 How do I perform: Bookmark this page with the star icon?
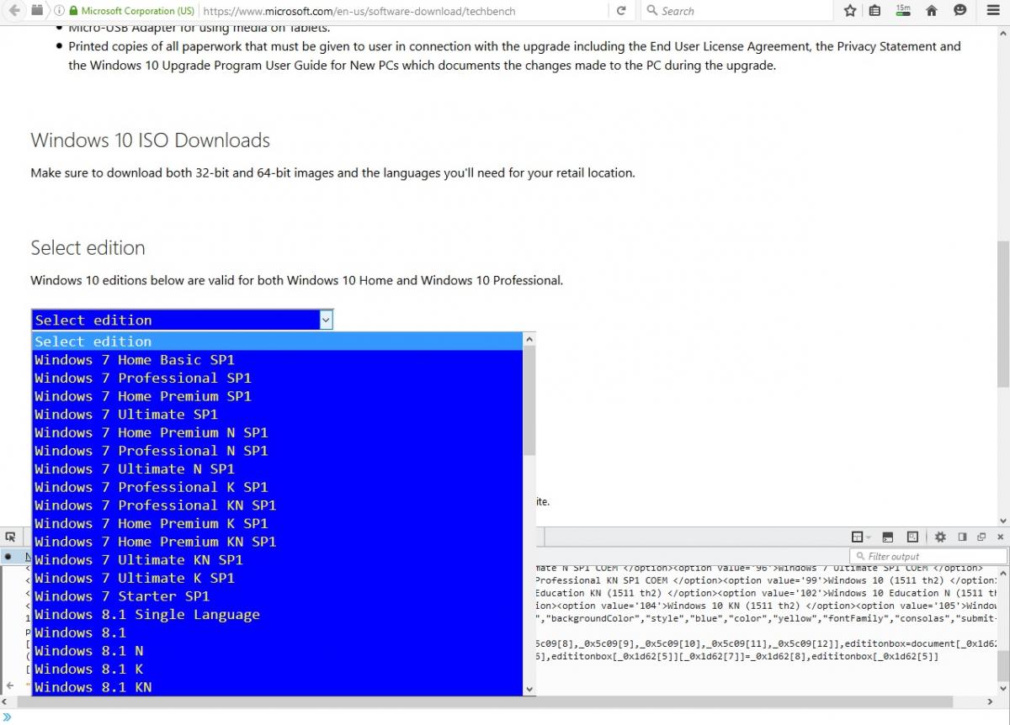tap(849, 11)
